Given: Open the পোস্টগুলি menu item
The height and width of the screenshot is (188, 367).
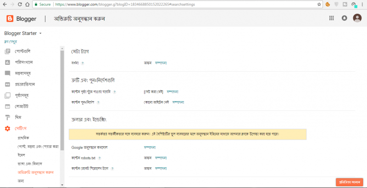Looking at the screenshot, I should [x=22, y=51].
